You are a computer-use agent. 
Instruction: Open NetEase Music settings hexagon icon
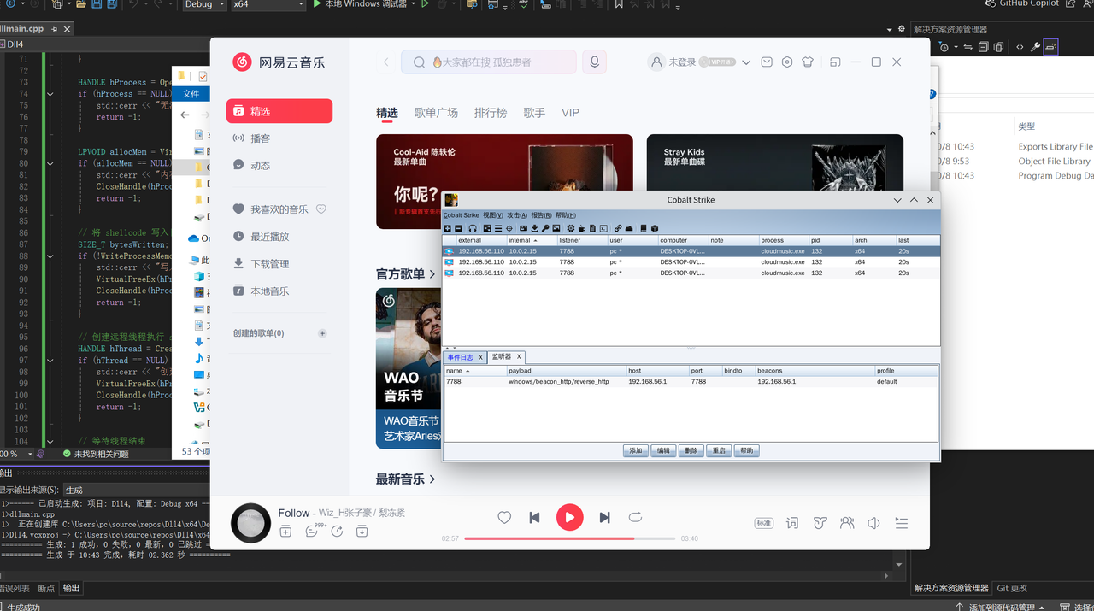coord(787,62)
